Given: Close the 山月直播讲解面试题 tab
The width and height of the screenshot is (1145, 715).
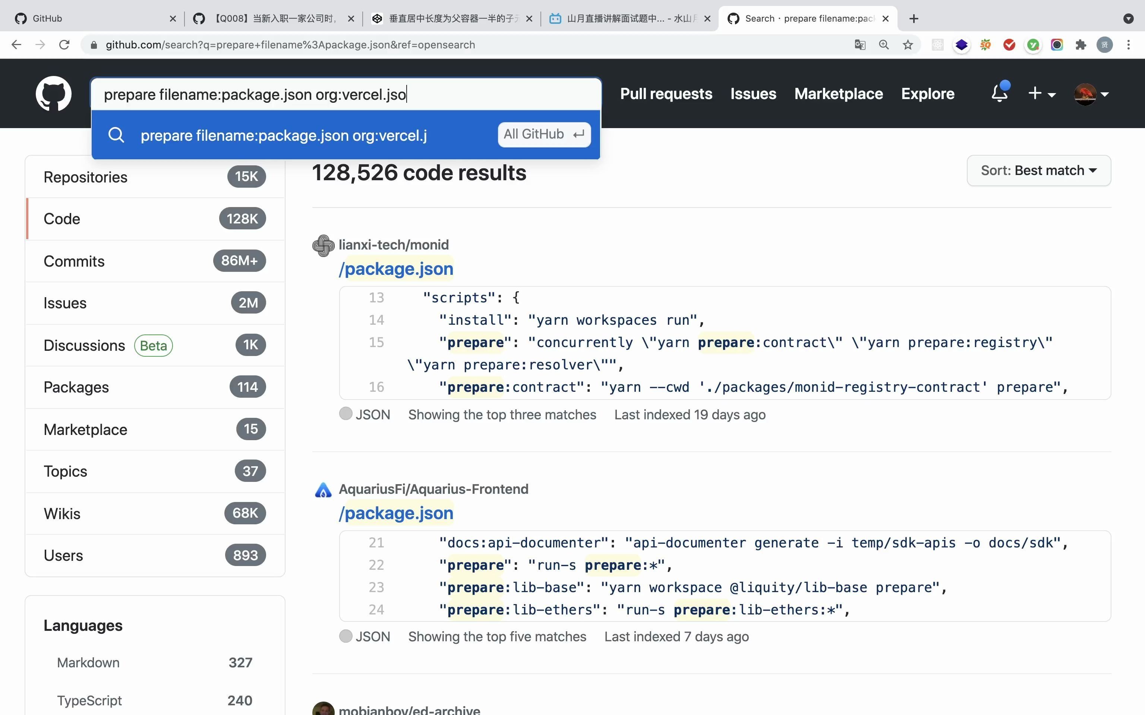Looking at the screenshot, I should pyautogui.click(x=707, y=19).
